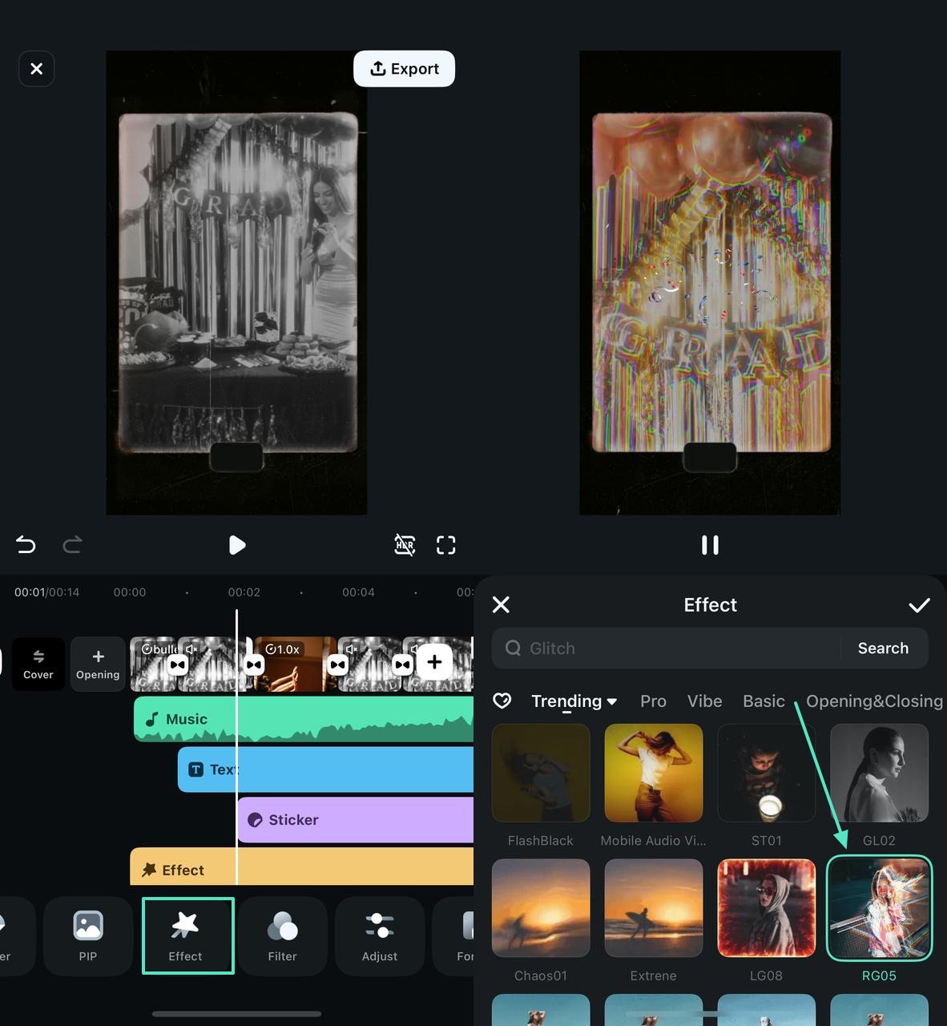Close the editor with the X button
947x1026 pixels.
(37, 69)
